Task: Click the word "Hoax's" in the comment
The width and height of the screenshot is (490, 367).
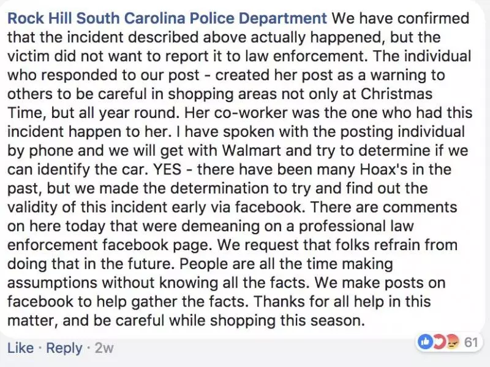Action: [x=384, y=169]
